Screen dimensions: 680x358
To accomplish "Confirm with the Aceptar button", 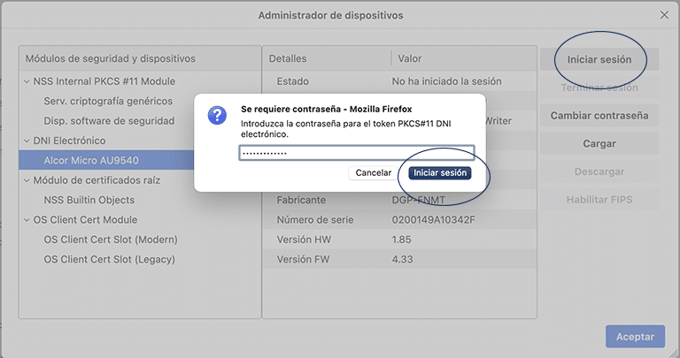I will 635,337.
